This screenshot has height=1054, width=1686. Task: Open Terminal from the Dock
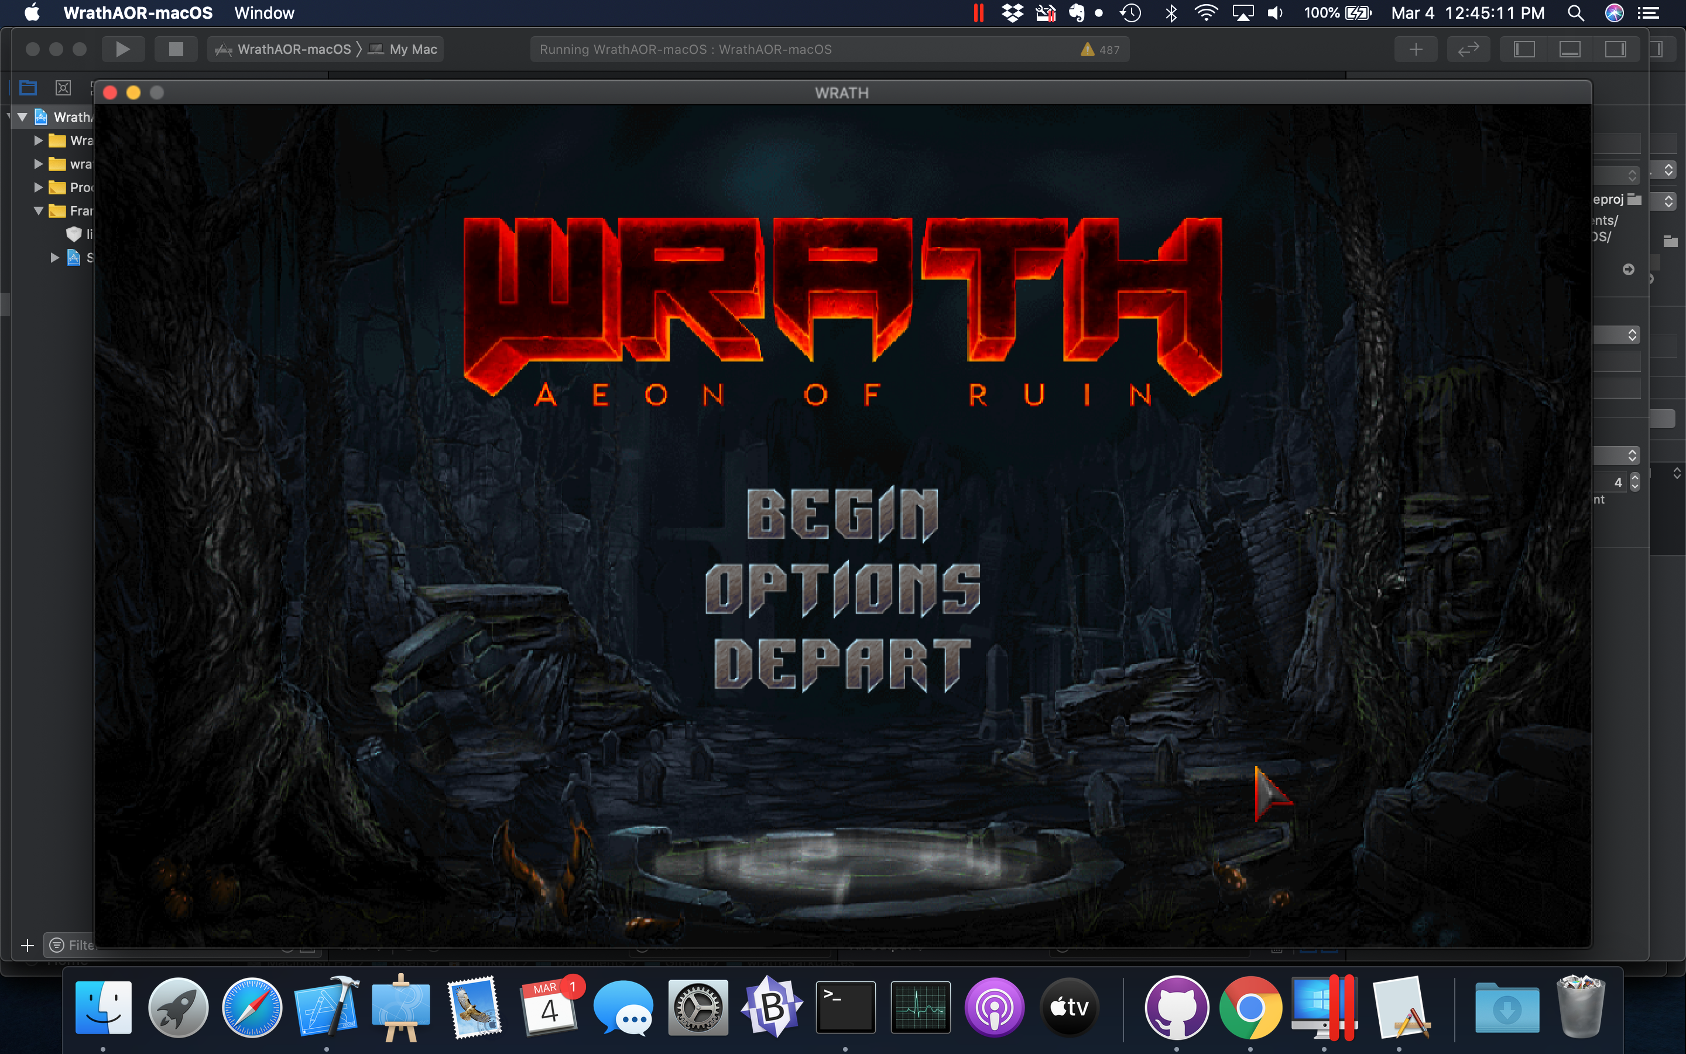845,1007
